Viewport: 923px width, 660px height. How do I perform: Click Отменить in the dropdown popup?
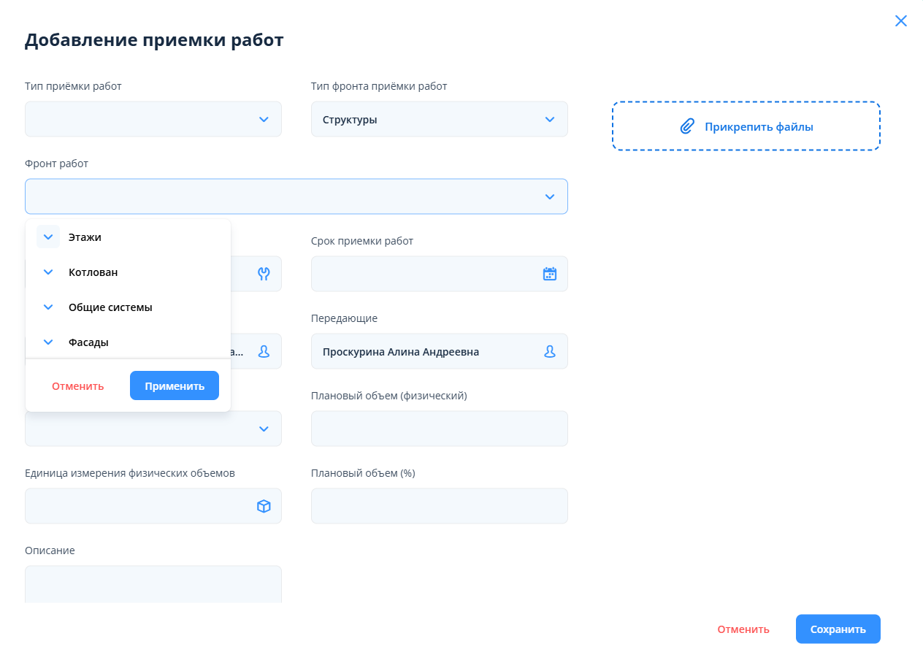[x=78, y=385]
